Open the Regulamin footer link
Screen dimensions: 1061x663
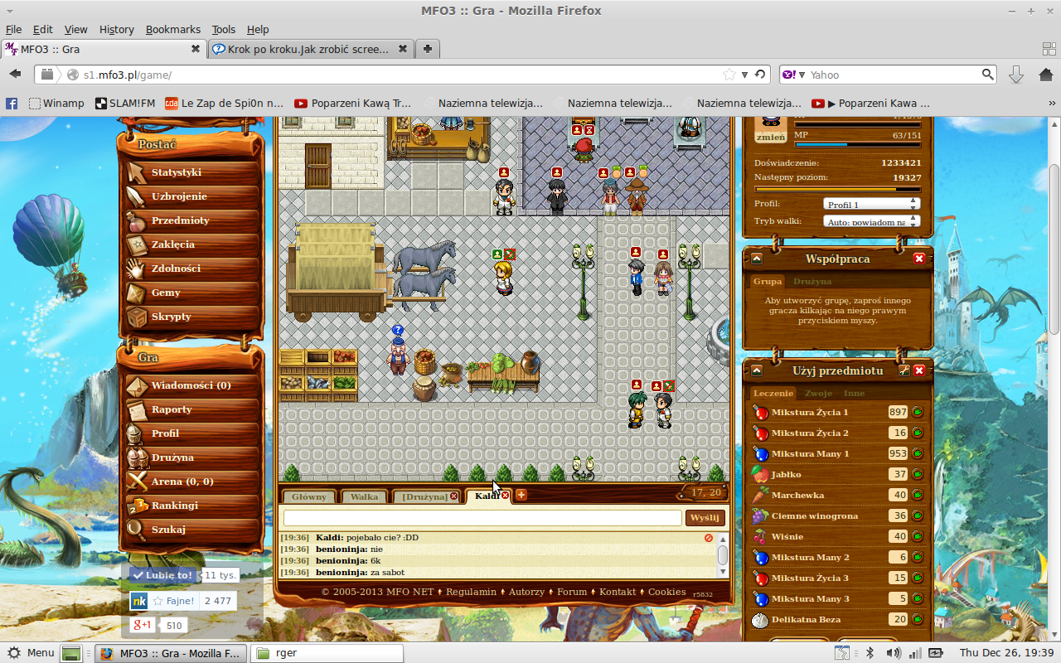(471, 592)
